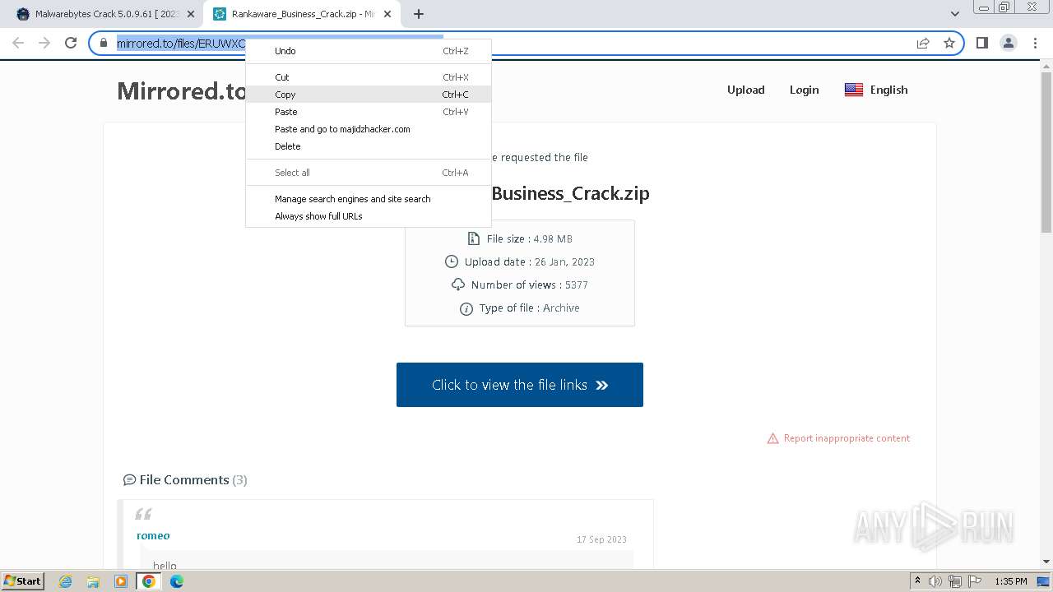Reload the current page
Viewport: 1053px width, 592px height.
click(71, 43)
